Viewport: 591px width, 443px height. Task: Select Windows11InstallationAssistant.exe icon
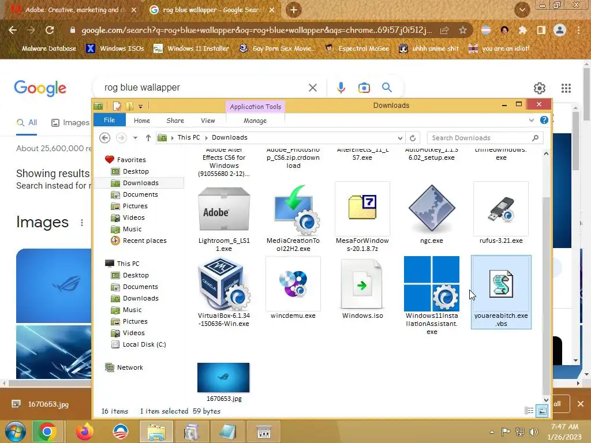tap(432, 283)
